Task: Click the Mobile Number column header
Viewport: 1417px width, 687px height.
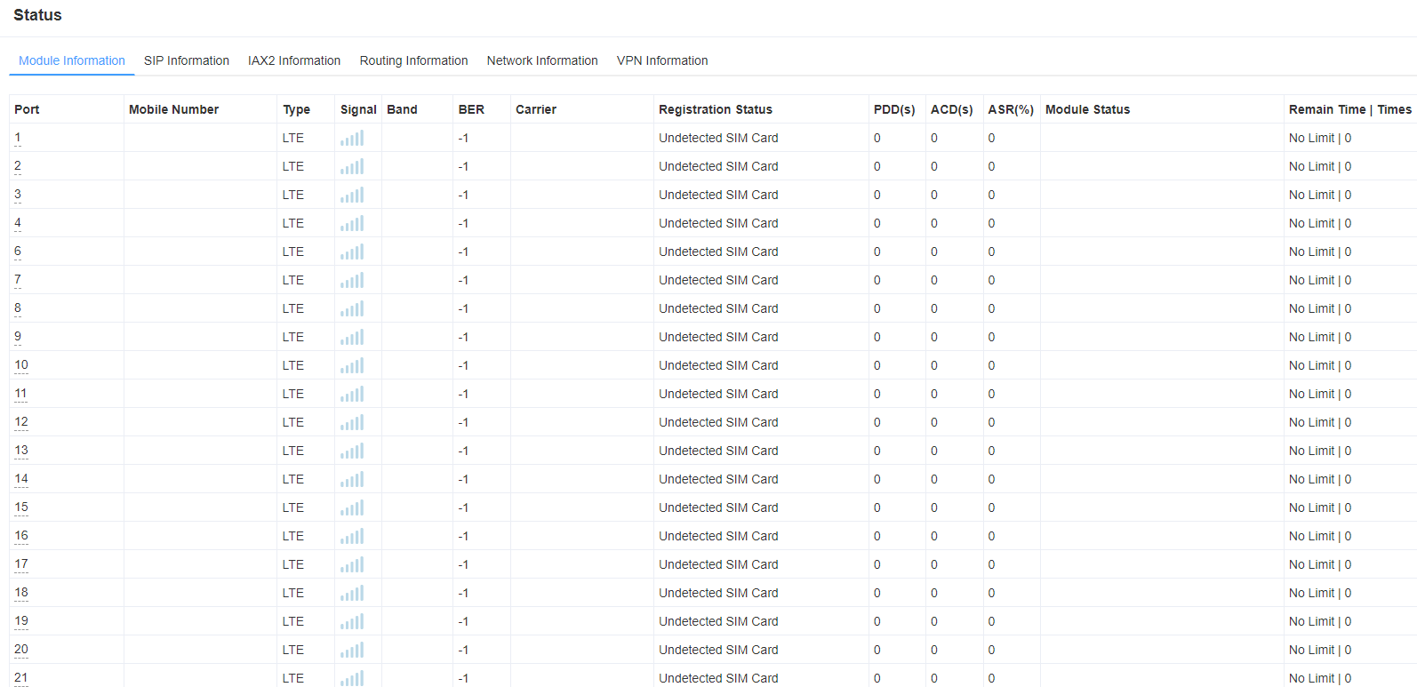Action: (x=173, y=109)
